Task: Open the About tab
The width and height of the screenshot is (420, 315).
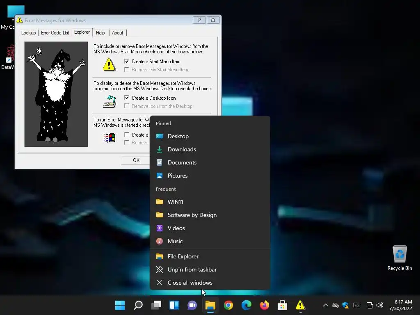Action: coord(117,33)
